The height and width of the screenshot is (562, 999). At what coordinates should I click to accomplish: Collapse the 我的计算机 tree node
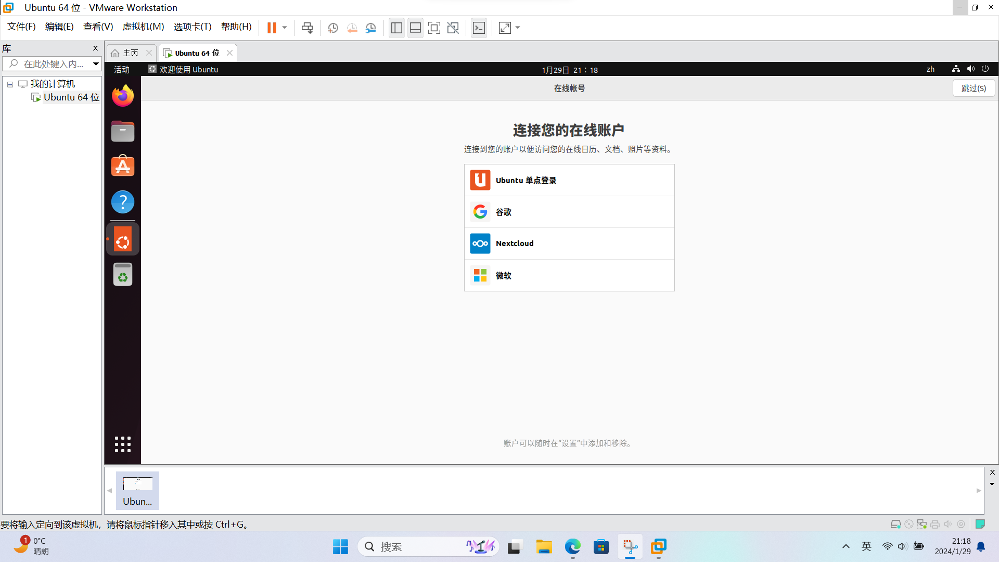point(10,84)
